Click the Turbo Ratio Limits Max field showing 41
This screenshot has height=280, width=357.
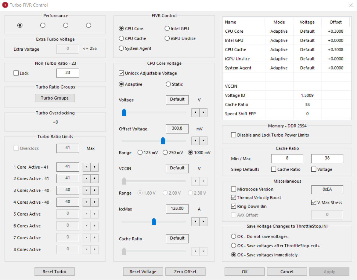pos(68,148)
